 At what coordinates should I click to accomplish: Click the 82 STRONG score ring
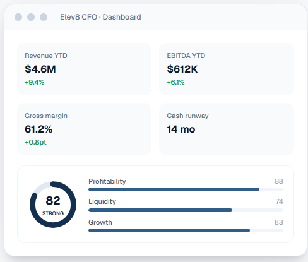point(53,205)
